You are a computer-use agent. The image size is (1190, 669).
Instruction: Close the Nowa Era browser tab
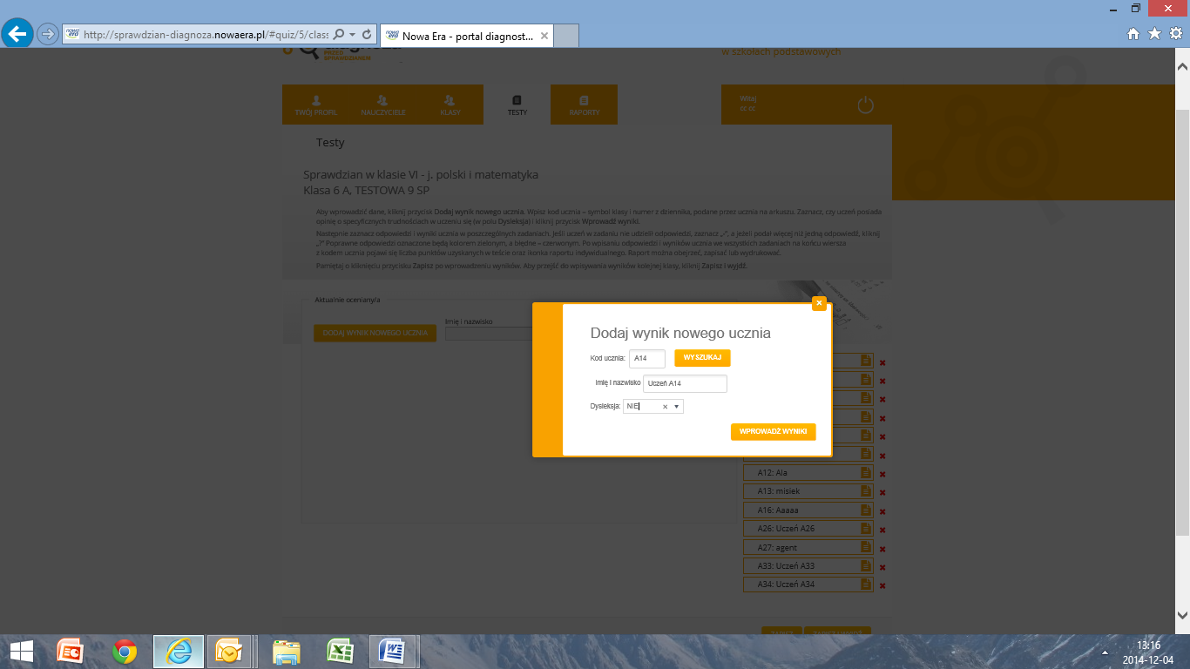pos(544,36)
